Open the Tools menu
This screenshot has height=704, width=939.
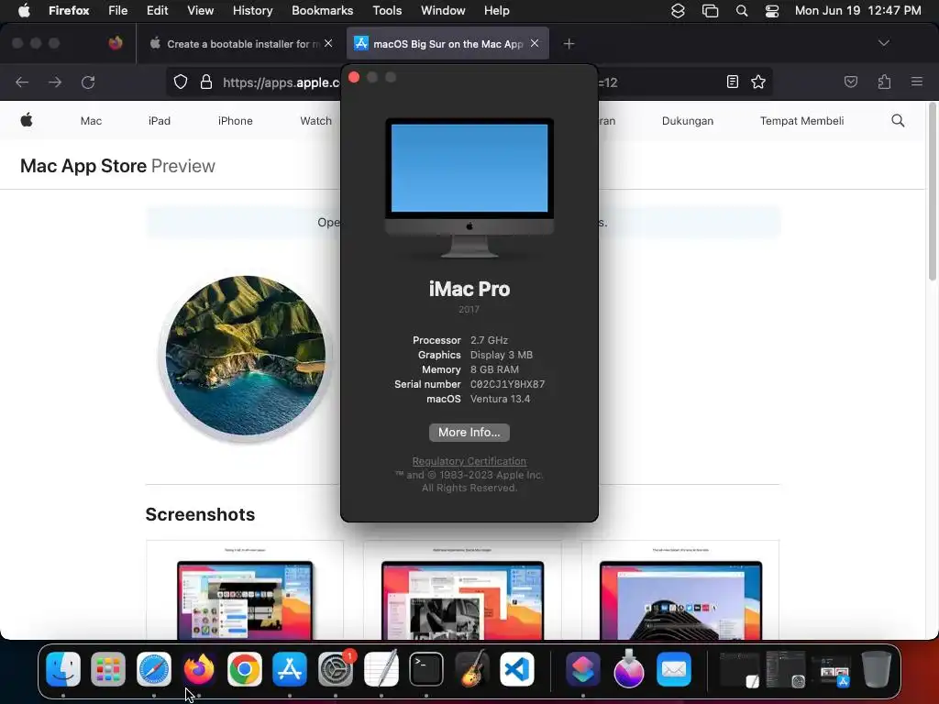387,11
